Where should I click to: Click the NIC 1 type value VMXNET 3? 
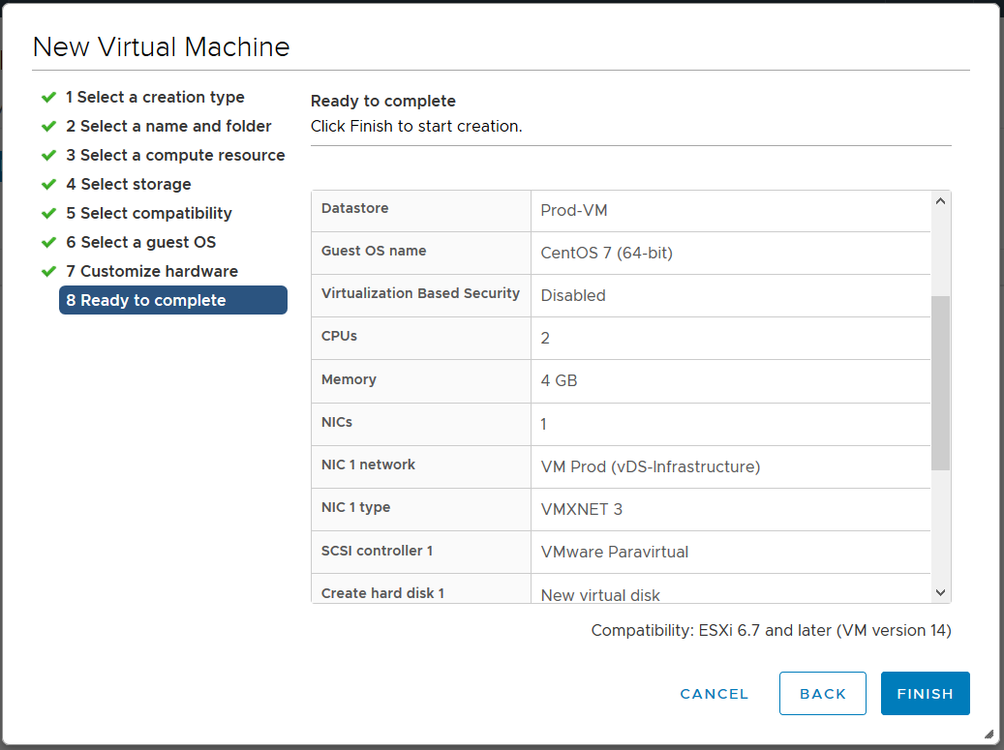click(582, 509)
